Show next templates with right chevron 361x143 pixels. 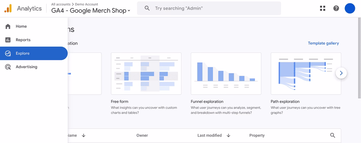(x=341, y=73)
